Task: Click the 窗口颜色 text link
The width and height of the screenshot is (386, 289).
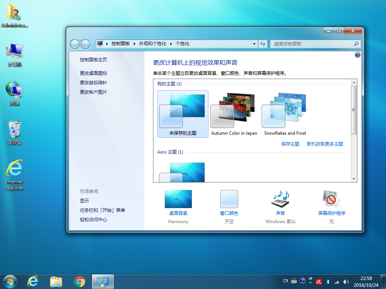Action: 229,213
